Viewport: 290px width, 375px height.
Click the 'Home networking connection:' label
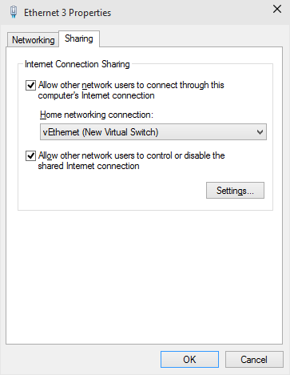click(97, 115)
